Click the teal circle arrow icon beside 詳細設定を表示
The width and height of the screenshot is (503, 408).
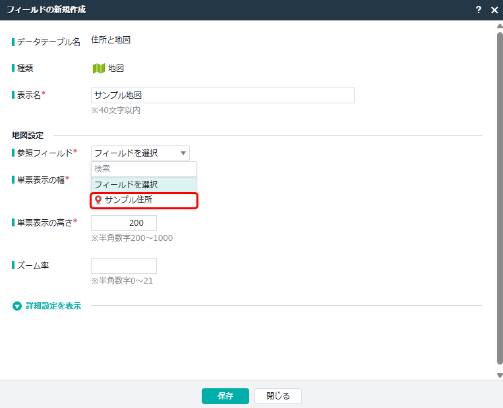click(x=17, y=306)
